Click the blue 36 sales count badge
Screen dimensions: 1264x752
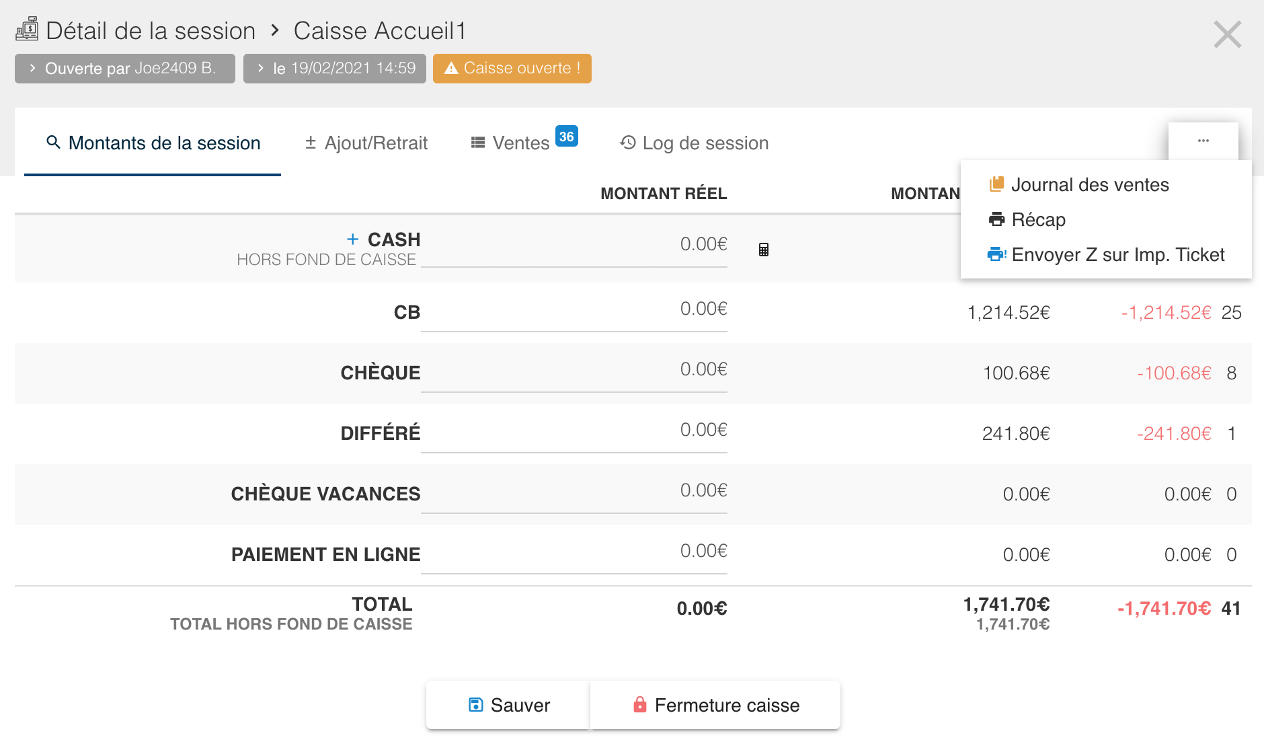[x=566, y=137]
